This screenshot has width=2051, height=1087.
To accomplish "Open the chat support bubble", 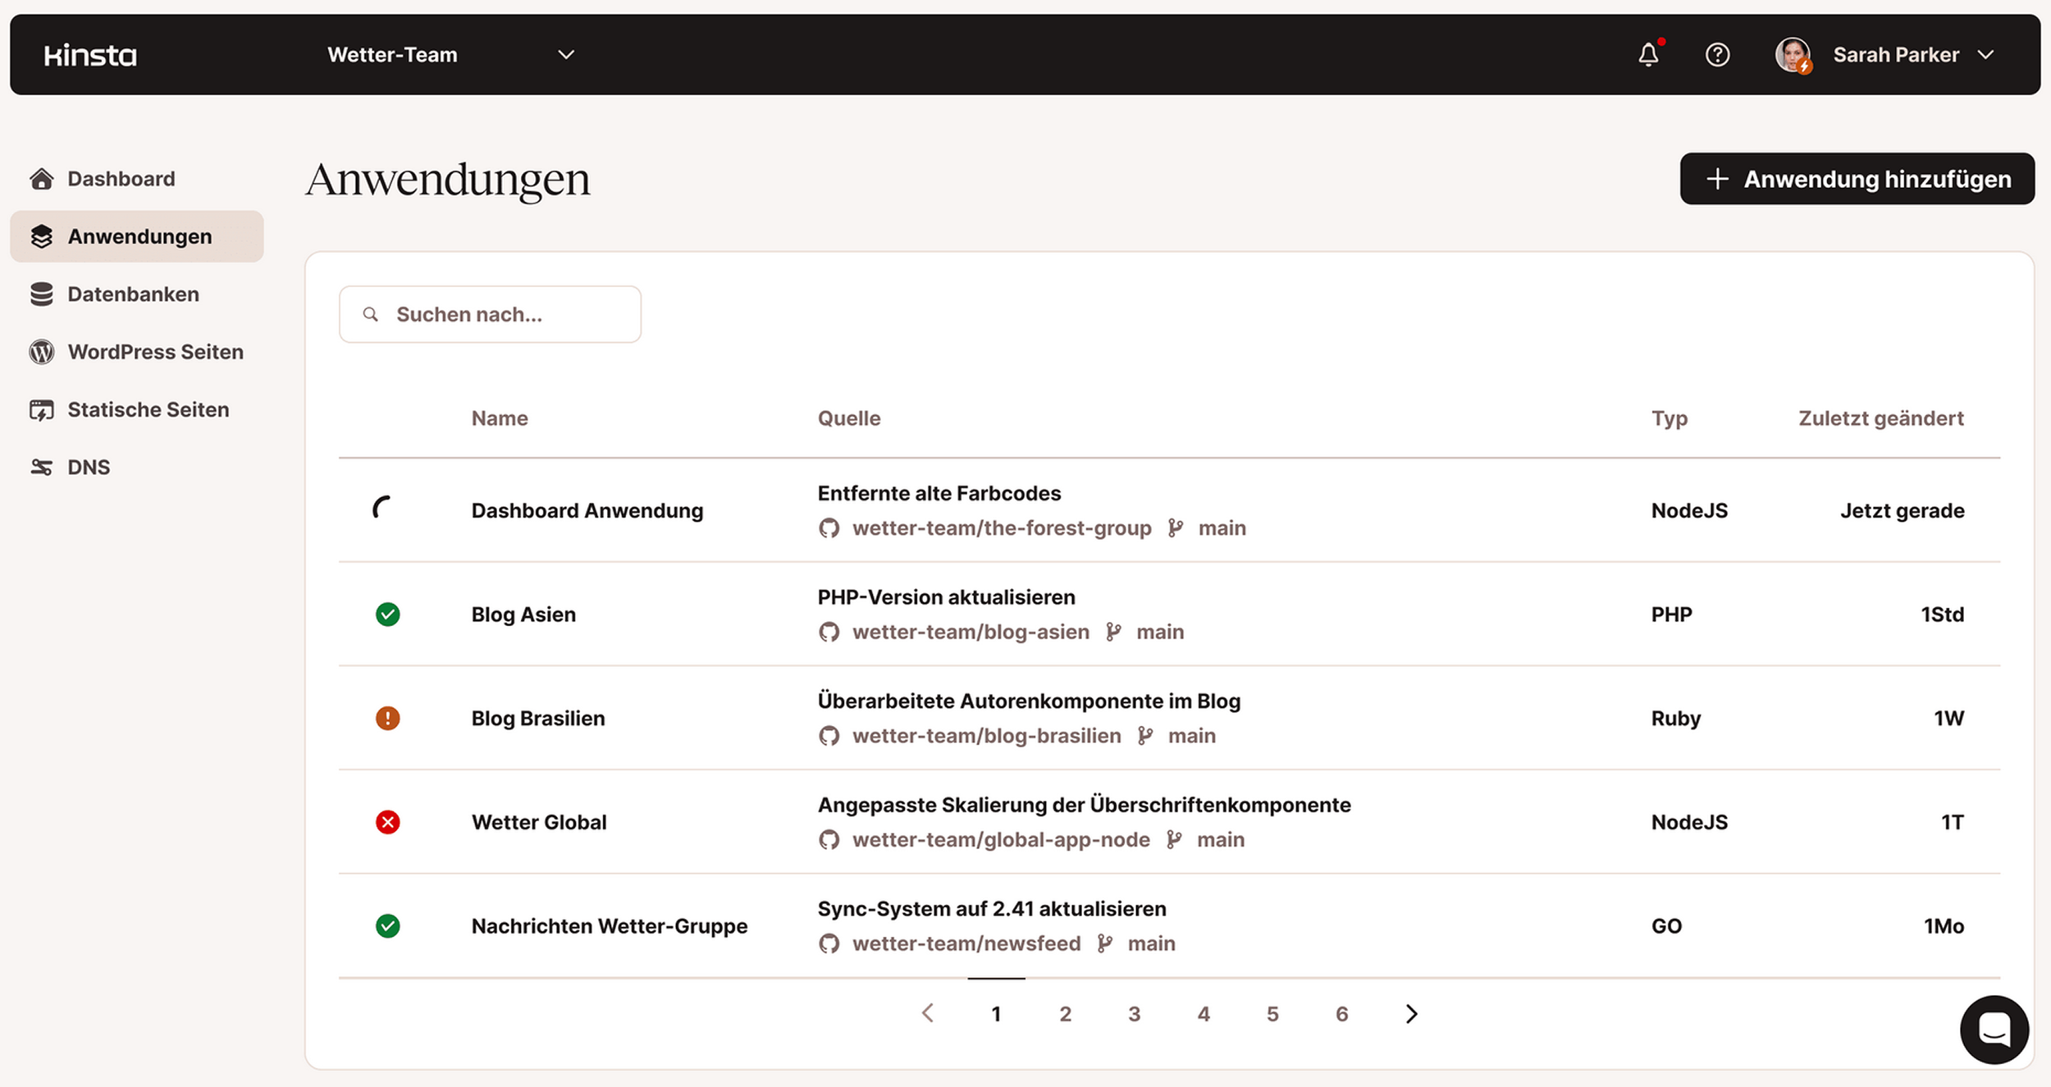I will coord(1994,1029).
